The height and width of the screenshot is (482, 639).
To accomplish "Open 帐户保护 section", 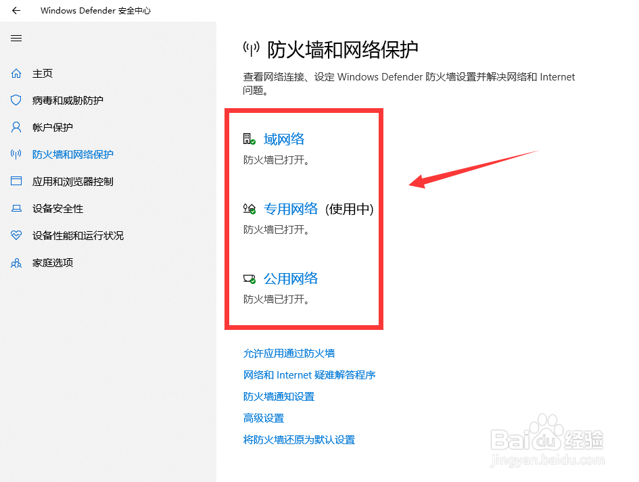I will pyautogui.click(x=53, y=128).
